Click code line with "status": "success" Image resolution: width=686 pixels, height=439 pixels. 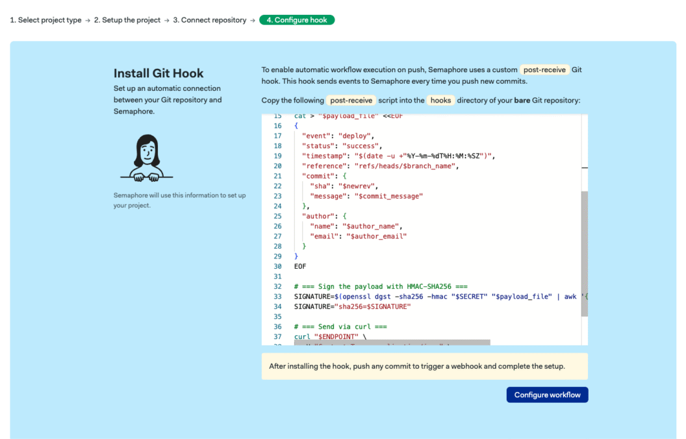point(342,146)
